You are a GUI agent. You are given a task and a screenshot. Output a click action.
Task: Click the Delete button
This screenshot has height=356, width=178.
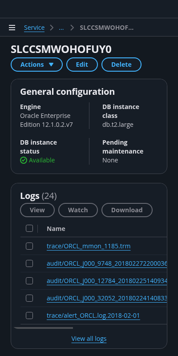tap(121, 65)
